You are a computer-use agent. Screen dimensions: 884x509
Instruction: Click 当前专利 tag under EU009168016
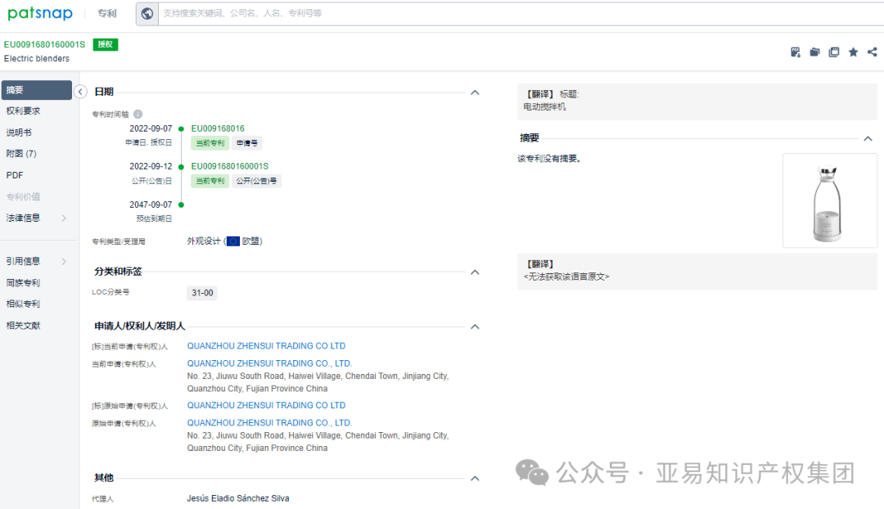[x=210, y=143]
